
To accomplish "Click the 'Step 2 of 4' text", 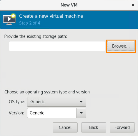I will [x=30, y=23].
